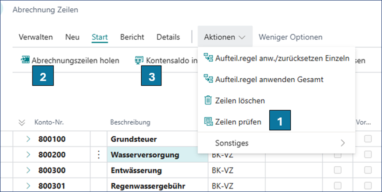This screenshot has height=192, width=382.
Task: Open the Verwalten menu tab
Action: pos(36,37)
